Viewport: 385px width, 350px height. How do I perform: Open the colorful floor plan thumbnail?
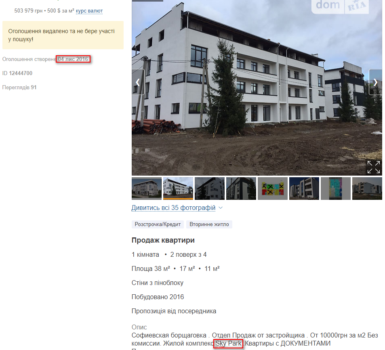(x=273, y=189)
